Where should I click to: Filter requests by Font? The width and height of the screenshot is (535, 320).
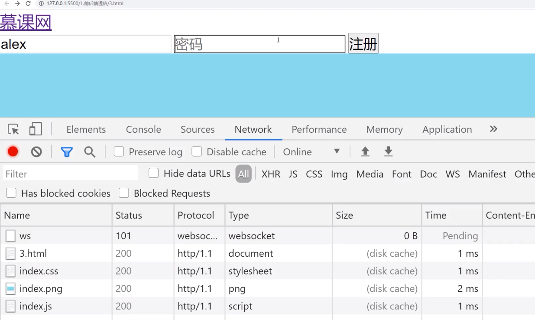coord(402,174)
